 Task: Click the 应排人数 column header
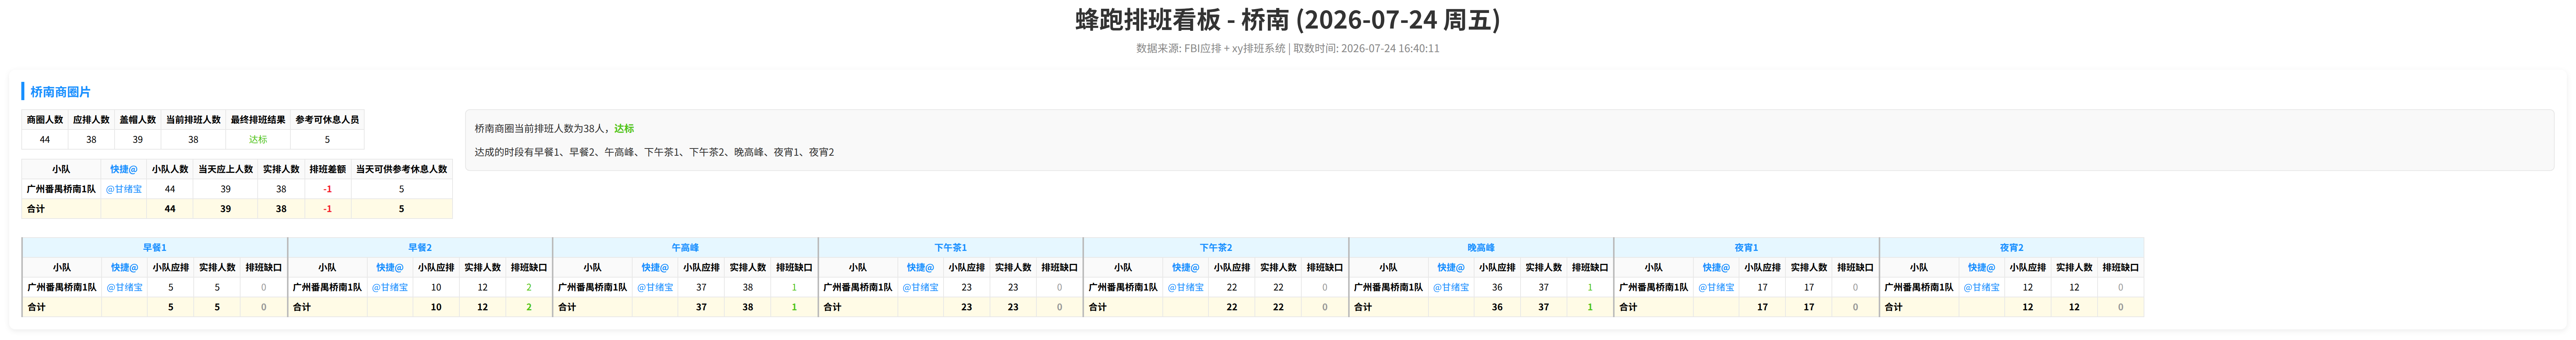(x=91, y=120)
